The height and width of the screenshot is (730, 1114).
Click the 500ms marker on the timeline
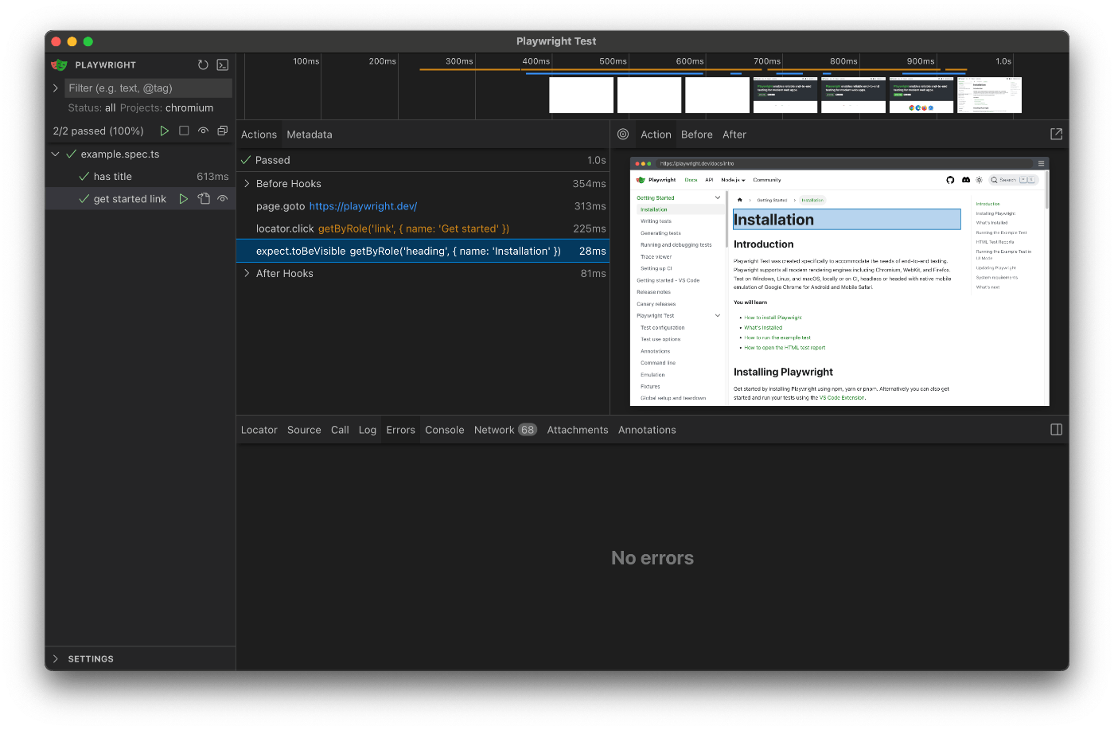coord(613,61)
